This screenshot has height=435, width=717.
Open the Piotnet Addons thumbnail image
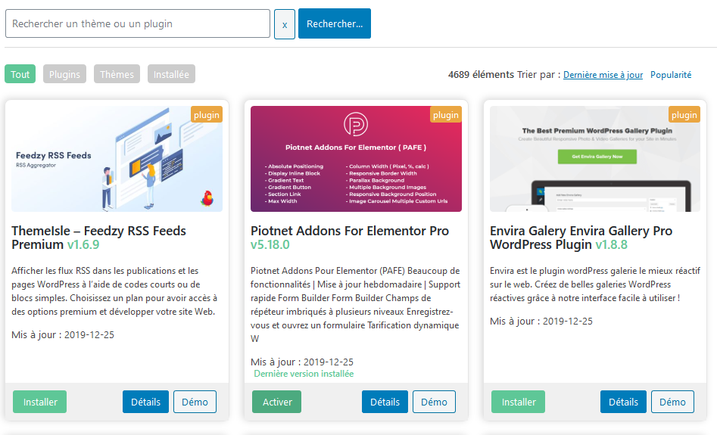356,159
